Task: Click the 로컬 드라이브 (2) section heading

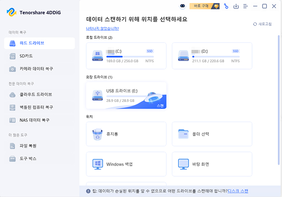Action: coord(99,38)
